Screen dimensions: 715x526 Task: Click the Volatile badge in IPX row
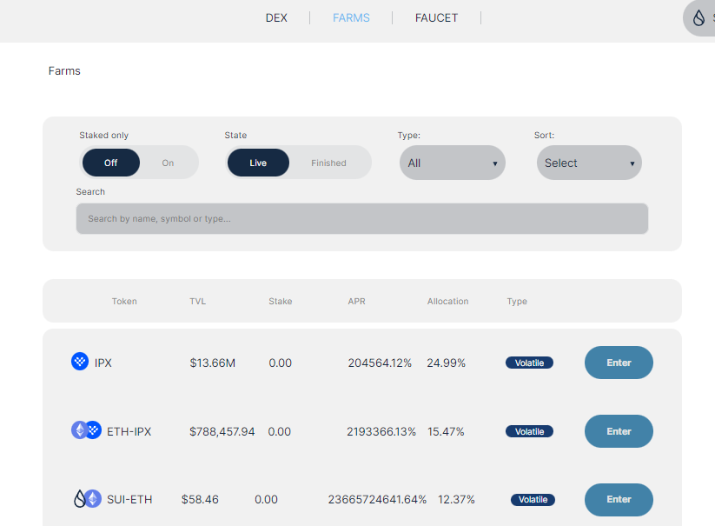coord(529,363)
